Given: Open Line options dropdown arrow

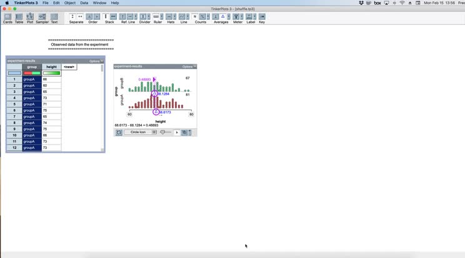Looking at the screenshot, I should (187, 17).
